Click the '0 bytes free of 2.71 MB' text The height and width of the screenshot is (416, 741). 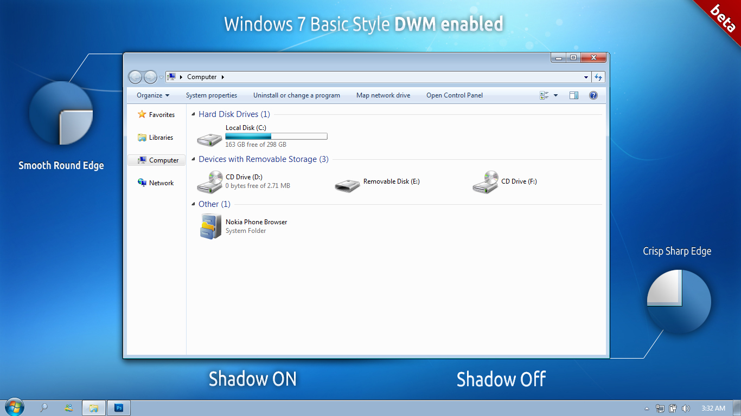click(258, 186)
